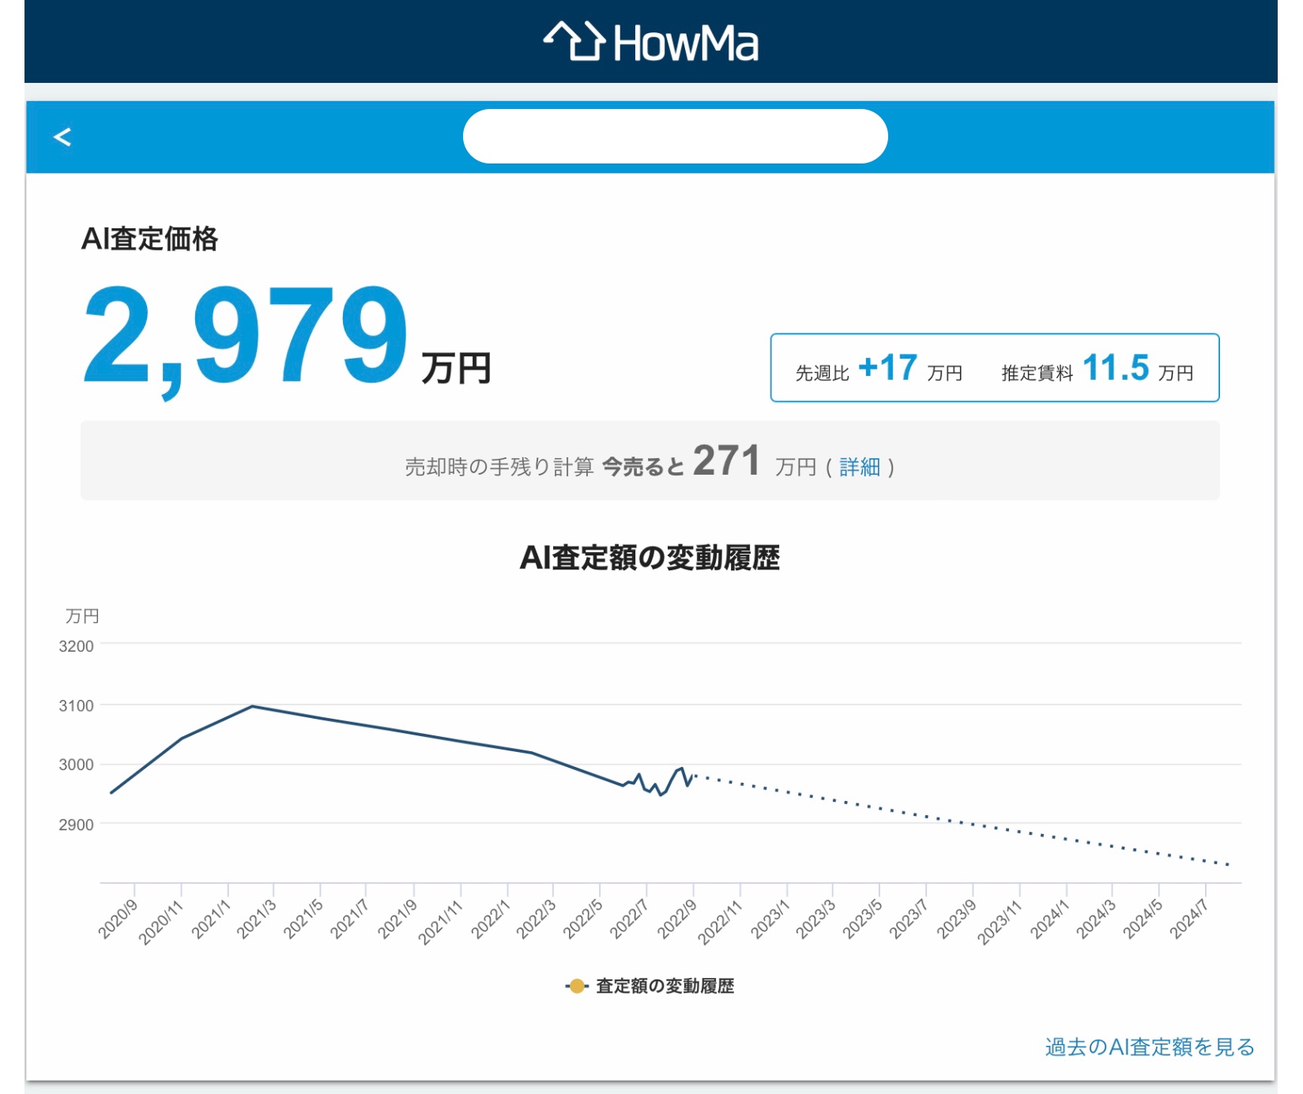Click the white rounded search field
The height and width of the screenshot is (1094, 1303).
[675, 137]
